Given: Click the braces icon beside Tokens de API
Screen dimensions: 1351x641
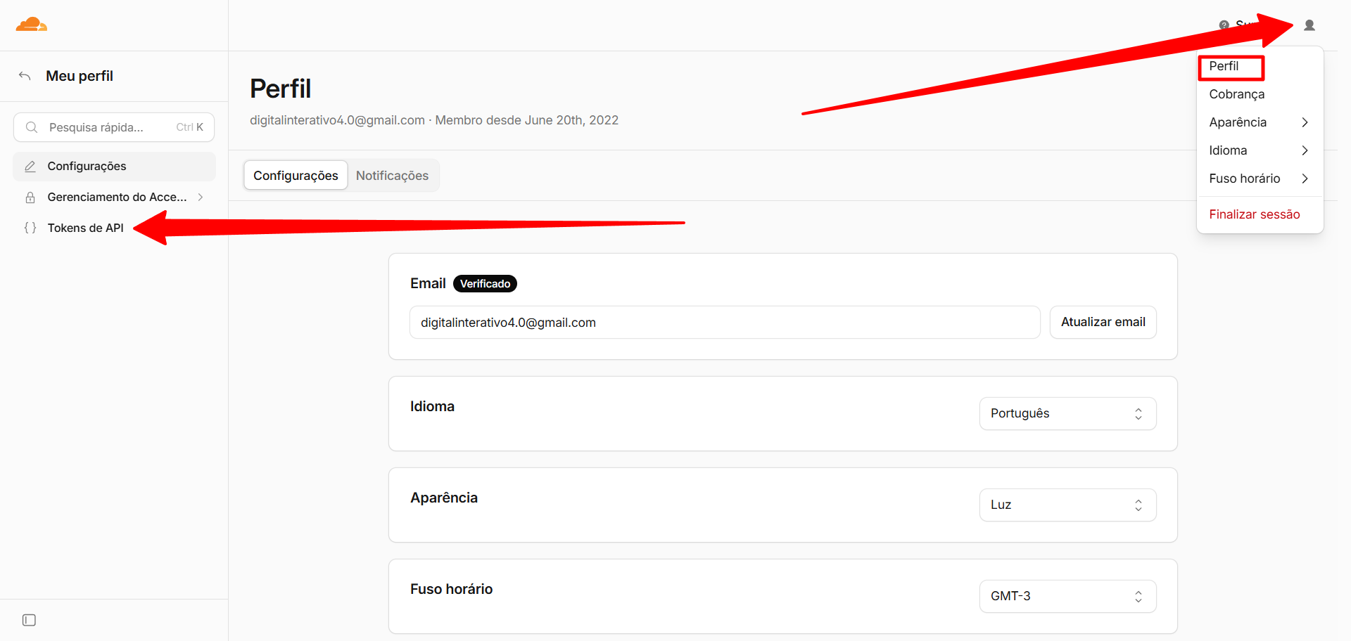Looking at the screenshot, I should click(30, 228).
